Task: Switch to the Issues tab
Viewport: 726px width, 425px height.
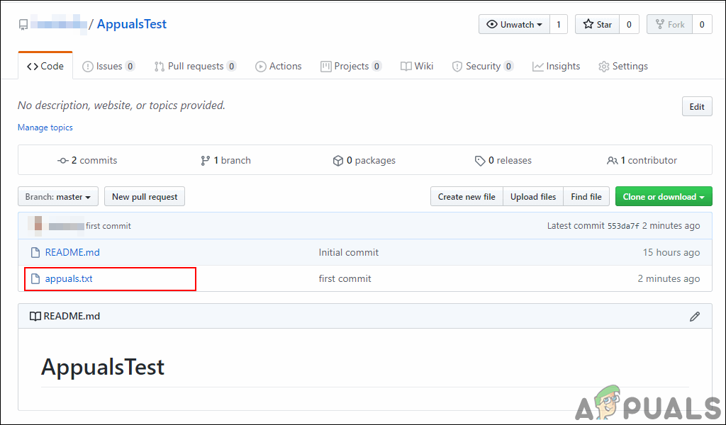Action: (x=108, y=66)
